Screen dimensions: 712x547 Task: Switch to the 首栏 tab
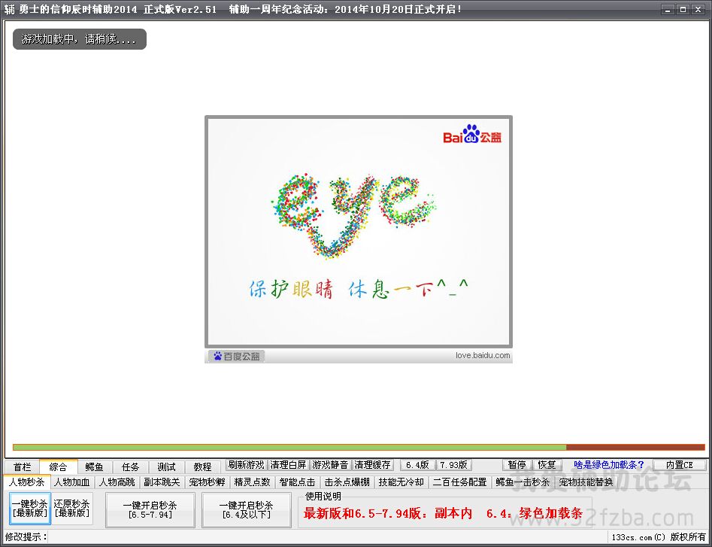pos(23,467)
